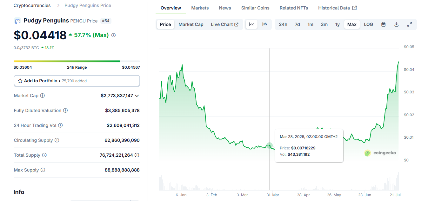Click the price line peak near 21. Jul

point(398,62)
